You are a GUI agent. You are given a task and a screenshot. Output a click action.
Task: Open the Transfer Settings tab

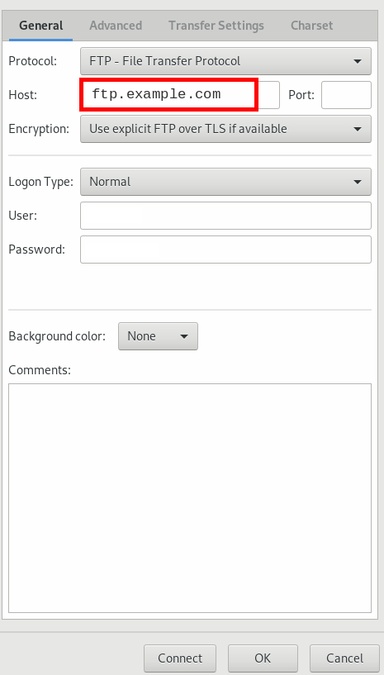pos(216,26)
